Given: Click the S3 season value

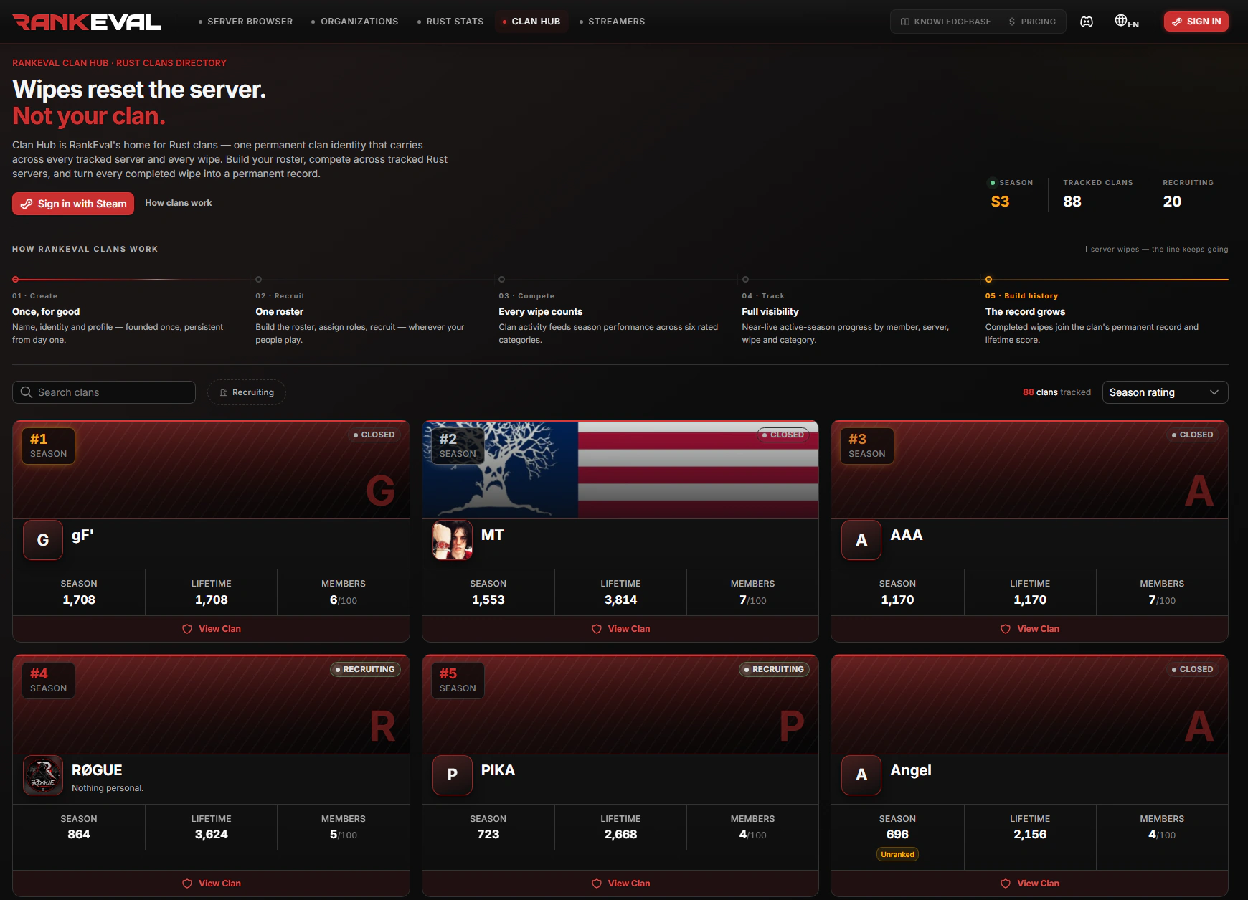Looking at the screenshot, I should click(1000, 202).
